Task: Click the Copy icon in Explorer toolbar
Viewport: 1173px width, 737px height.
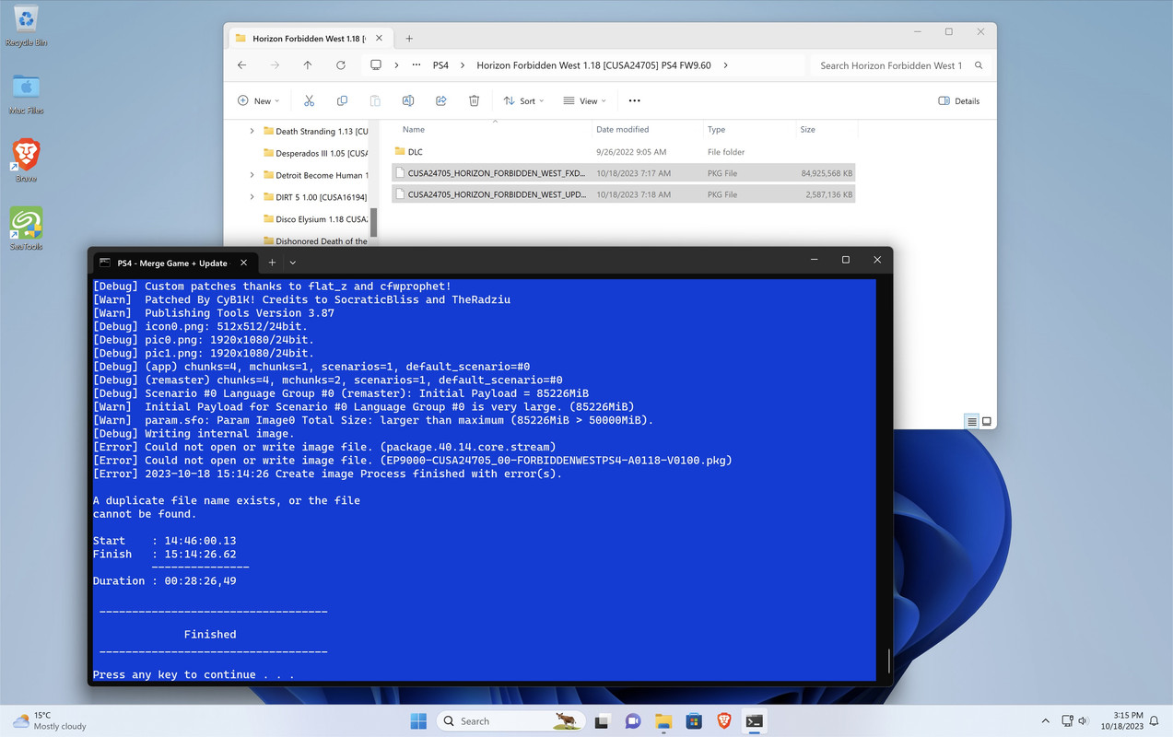Action: [x=342, y=100]
